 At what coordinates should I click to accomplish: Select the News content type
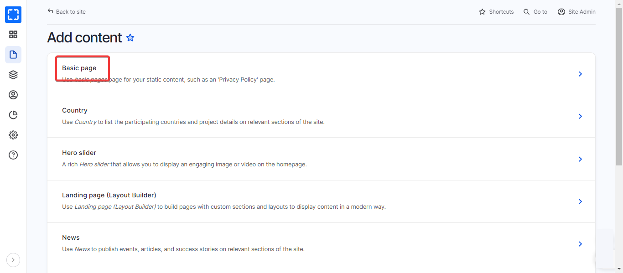click(x=71, y=237)
